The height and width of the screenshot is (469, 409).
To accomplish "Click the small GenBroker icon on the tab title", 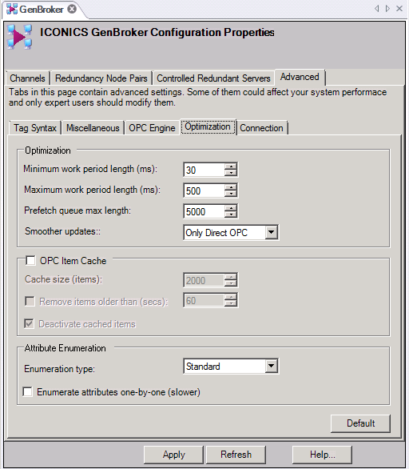I will (x=12, y=10).
